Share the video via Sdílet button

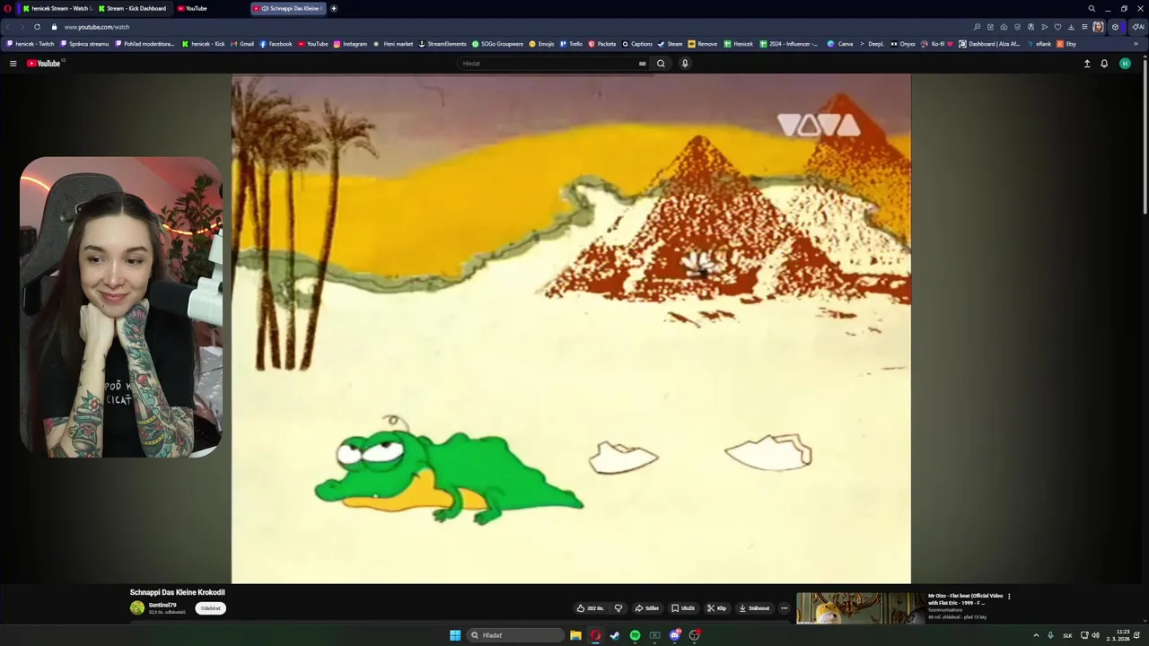point(647,608)
